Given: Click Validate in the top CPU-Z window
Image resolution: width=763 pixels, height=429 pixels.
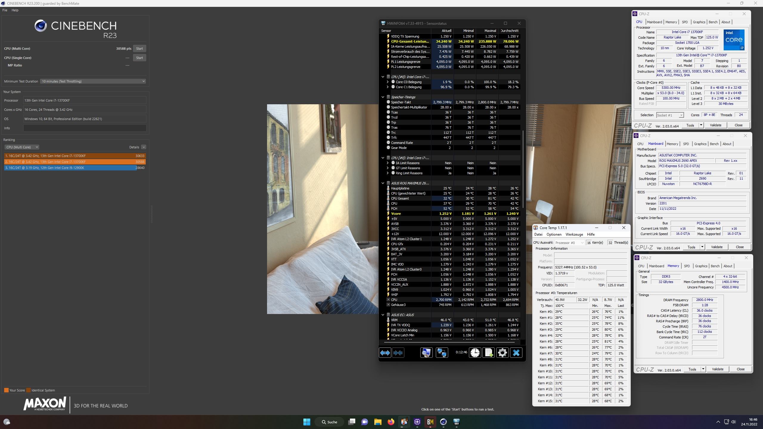Looking at the screenshot, I should click(x=715, y=125).
